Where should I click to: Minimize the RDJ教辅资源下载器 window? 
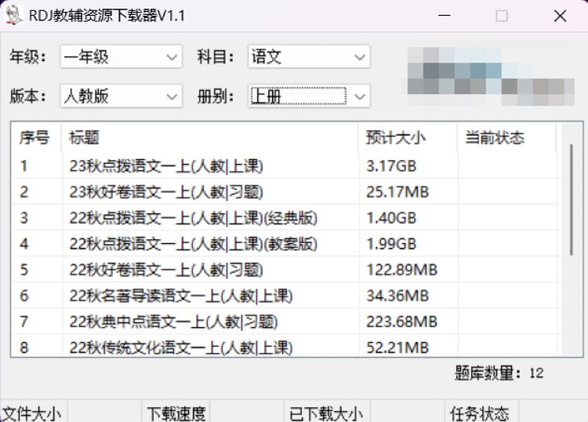444,16
